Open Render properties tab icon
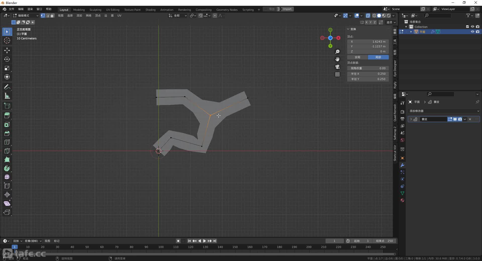 (x=402, y=112)
